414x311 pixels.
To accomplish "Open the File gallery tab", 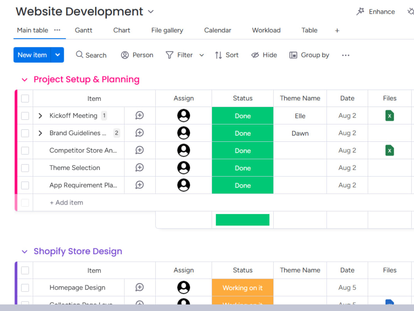I will (x=167, y=30).
